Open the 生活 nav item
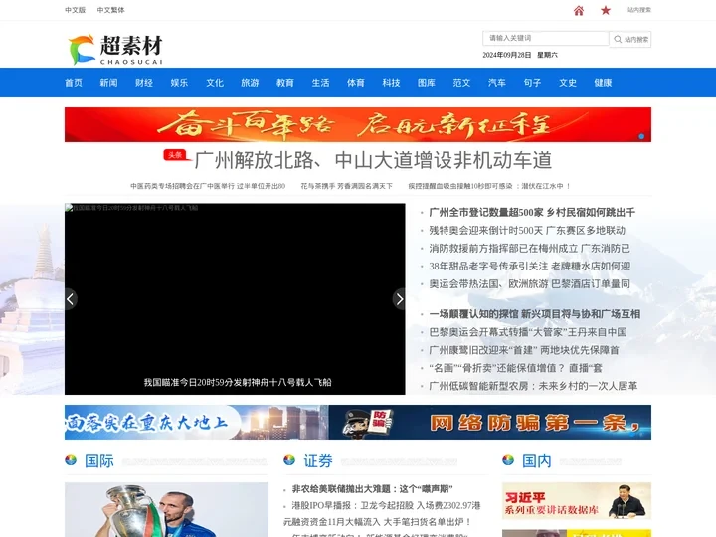Viewport: 716px width, 537px height. [x=320, y=83]
